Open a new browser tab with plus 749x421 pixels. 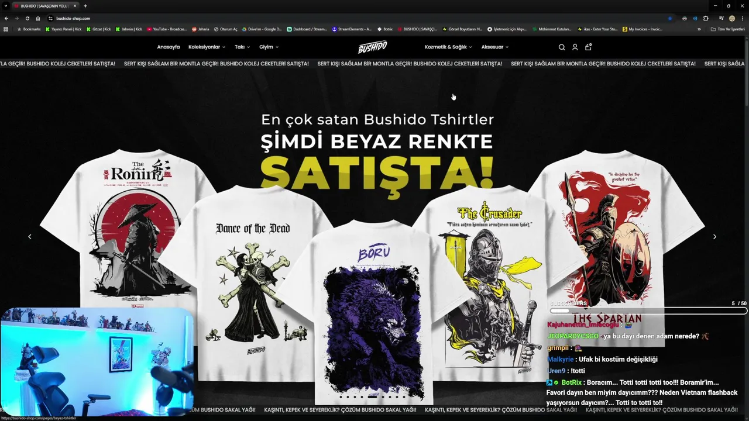pos(85,6)
